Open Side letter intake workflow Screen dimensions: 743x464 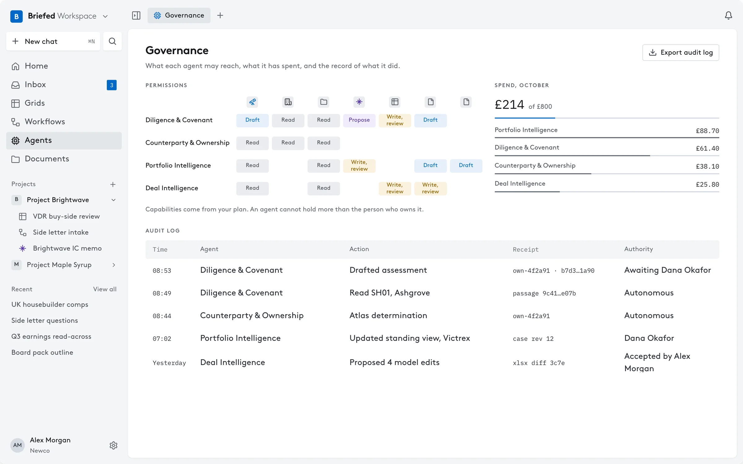(64, 232)
